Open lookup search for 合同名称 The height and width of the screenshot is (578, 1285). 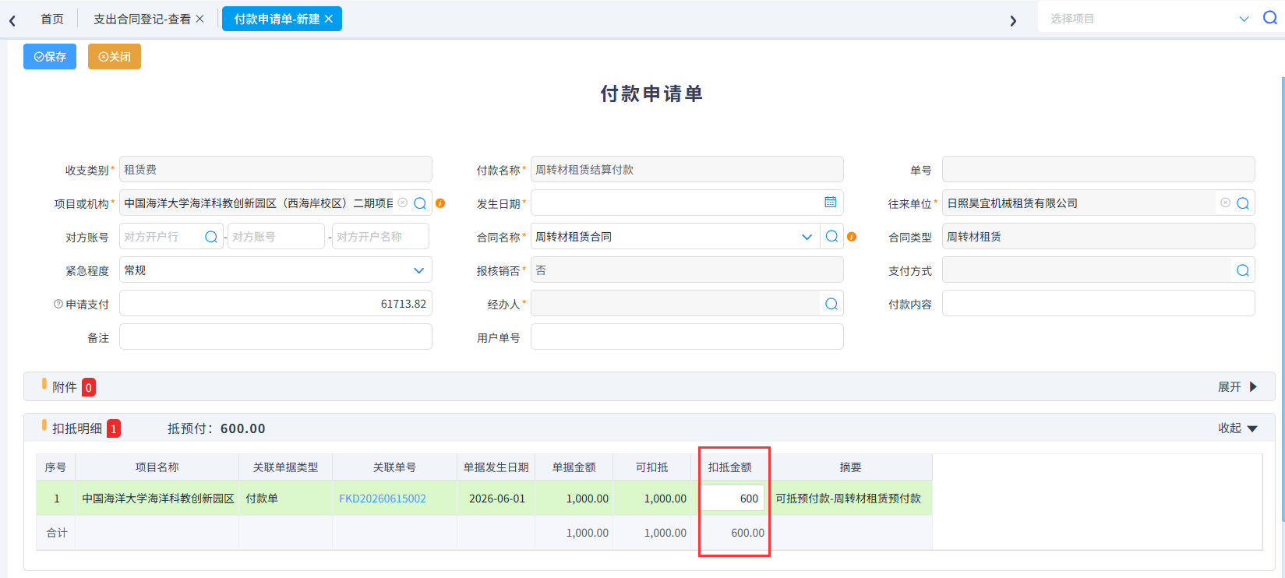pyautogui.click(x=831, y=236)
